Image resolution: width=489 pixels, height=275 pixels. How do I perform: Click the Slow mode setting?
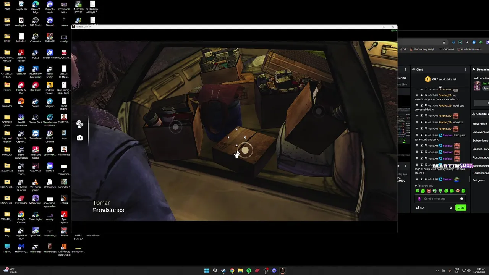[480, 124]
